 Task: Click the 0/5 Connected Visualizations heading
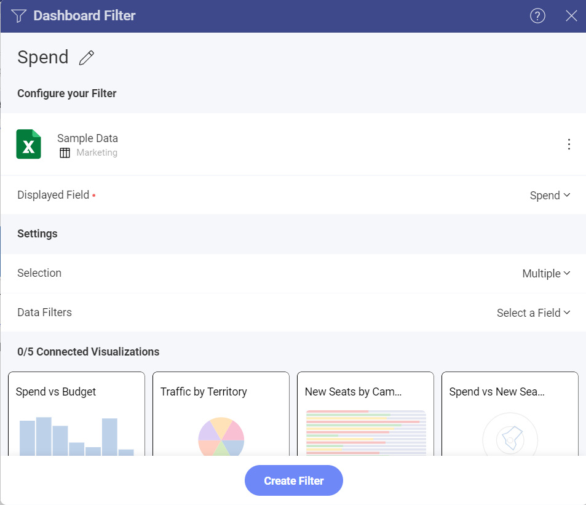click(88, 351)
